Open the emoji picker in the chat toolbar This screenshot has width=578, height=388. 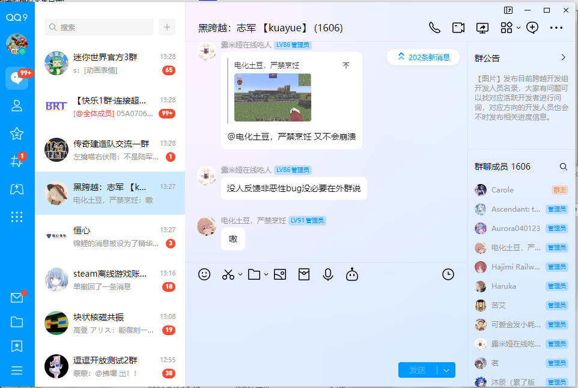coord(204,274)
